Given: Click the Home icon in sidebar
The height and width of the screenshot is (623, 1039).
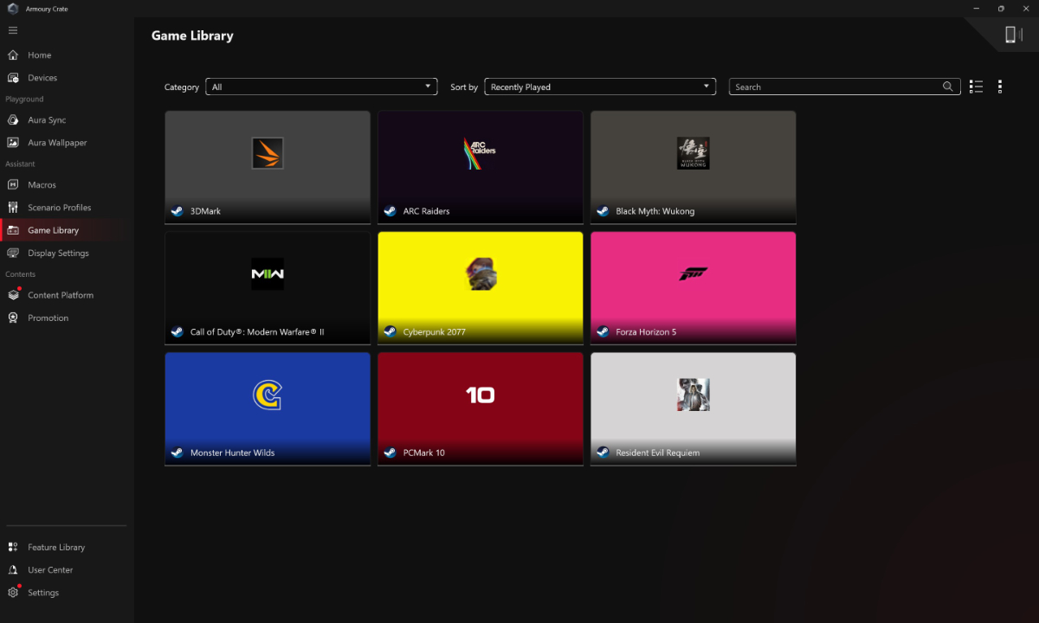Looking at the screenshot, I should 13,55.
